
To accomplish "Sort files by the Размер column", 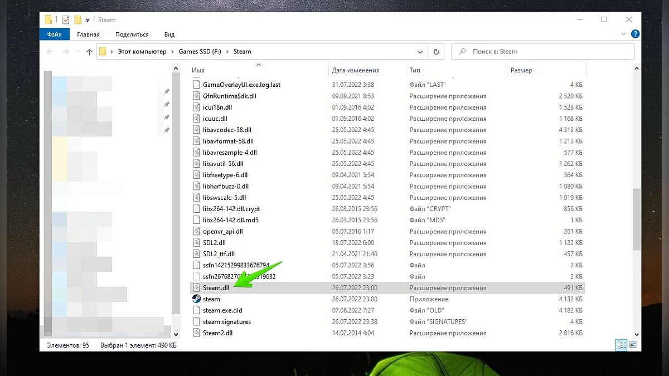I will pos(521,70).
